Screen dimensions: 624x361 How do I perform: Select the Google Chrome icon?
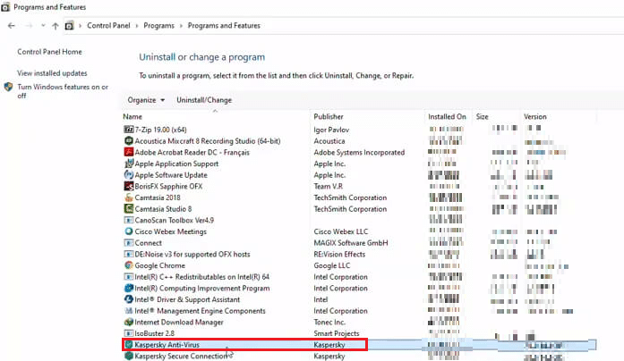(129, 265)
